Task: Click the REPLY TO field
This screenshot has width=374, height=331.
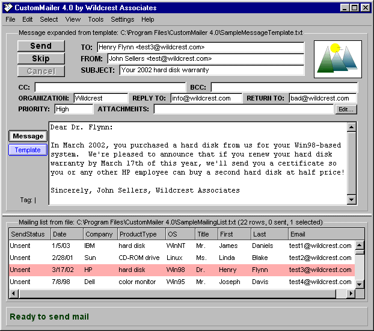Action: [206, 98]
